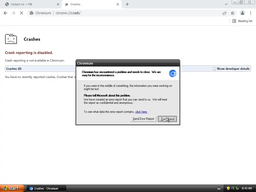Click the Chromium dialog title bar

128,63
